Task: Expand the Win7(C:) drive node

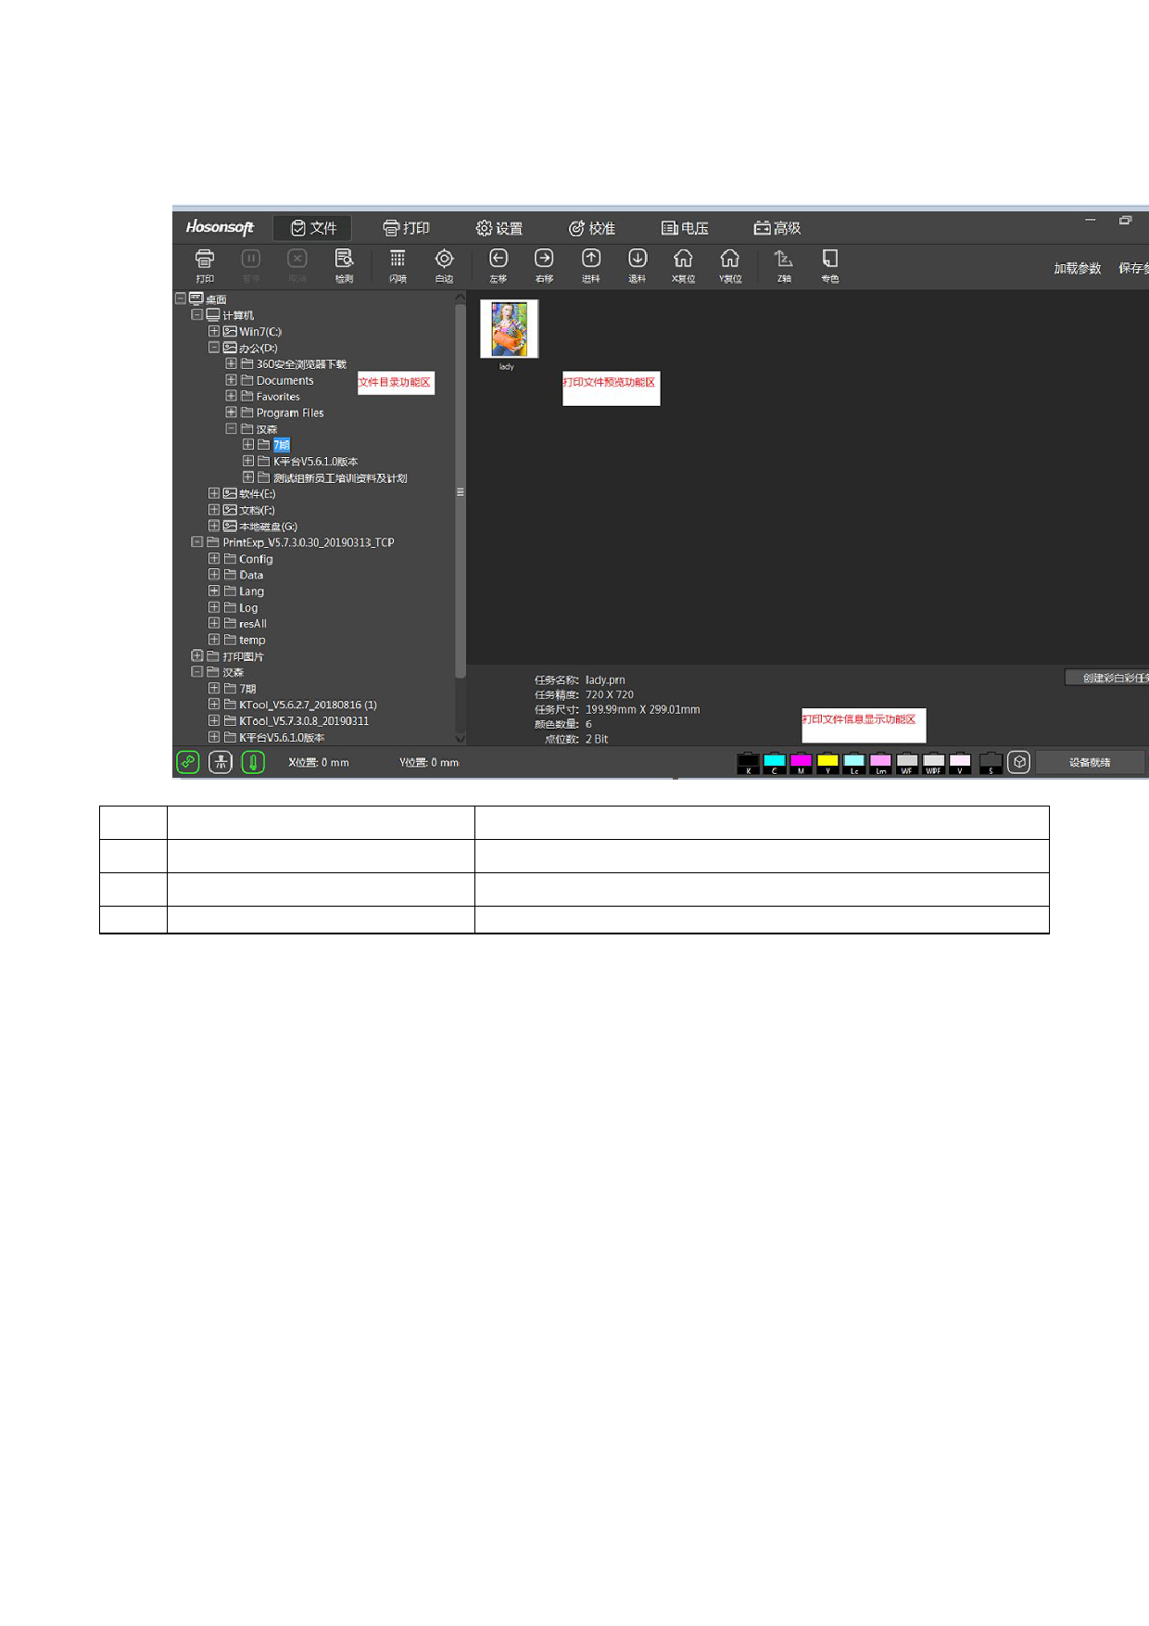Action: [214, 331]
